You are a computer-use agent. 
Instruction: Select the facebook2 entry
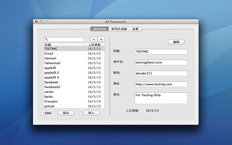click(74, 87)
